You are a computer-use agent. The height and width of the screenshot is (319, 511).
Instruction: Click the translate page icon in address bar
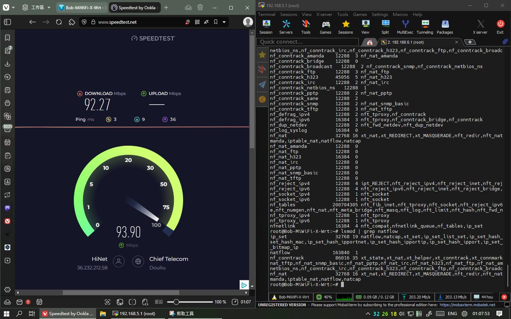[x=206, y=22]
